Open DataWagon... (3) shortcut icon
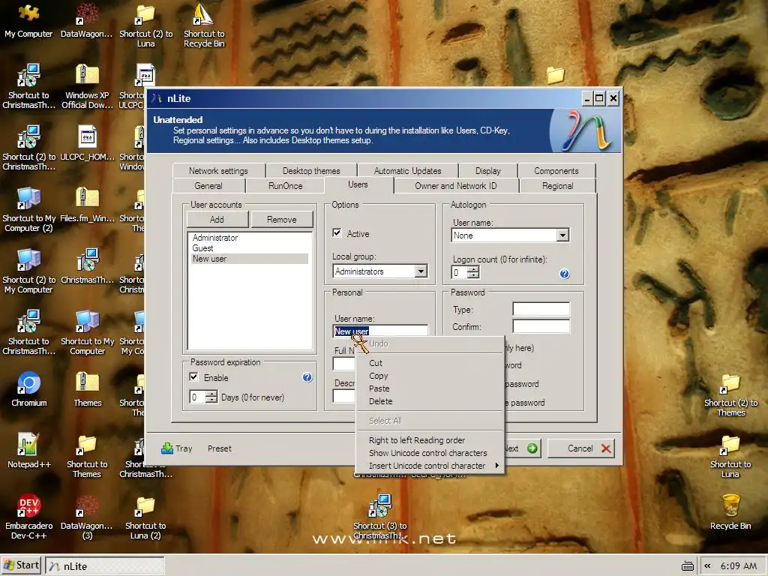This screenshot has height=576, width=768. [x=87, y=517]
